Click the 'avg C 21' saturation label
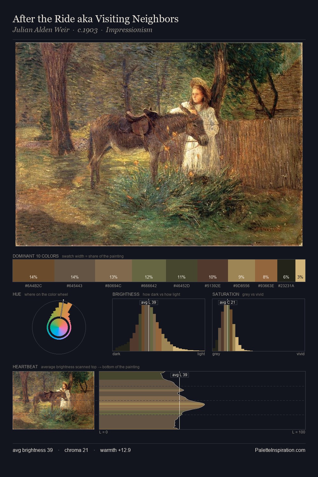This screenshot has height=477, width=318. click(227, 302)
